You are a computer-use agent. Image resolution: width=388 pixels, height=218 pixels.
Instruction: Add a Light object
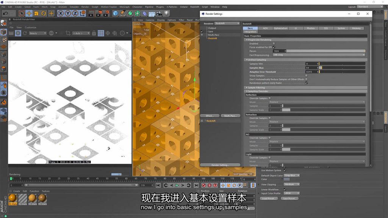167,13
